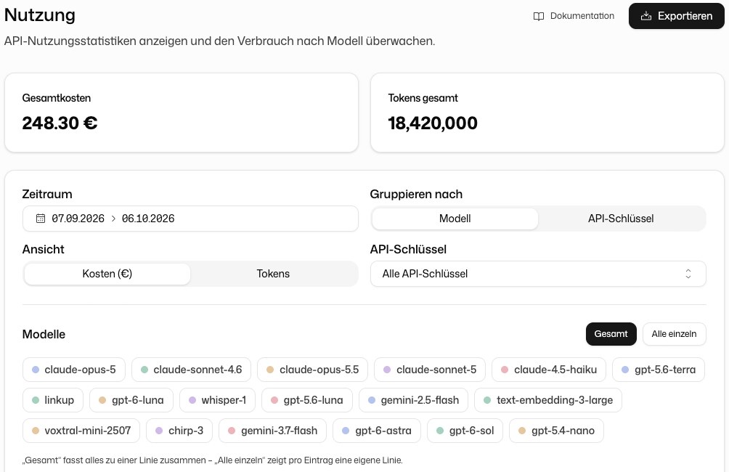This screenshot has width=729, height=472.
Task: Toggle the gpt-5.6-luna model chip
Action: click(x=307, y=400)
